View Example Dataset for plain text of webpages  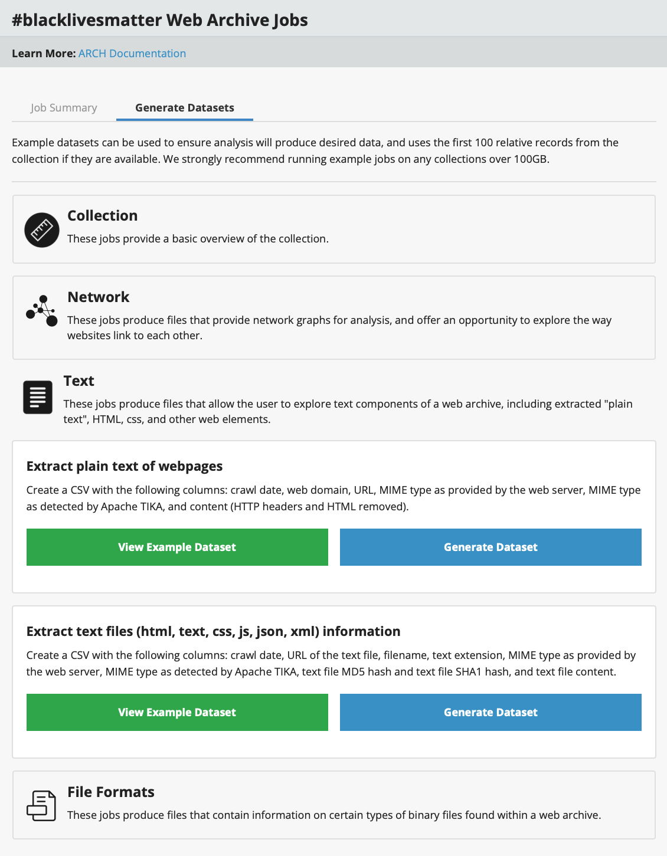coord(177,547)
